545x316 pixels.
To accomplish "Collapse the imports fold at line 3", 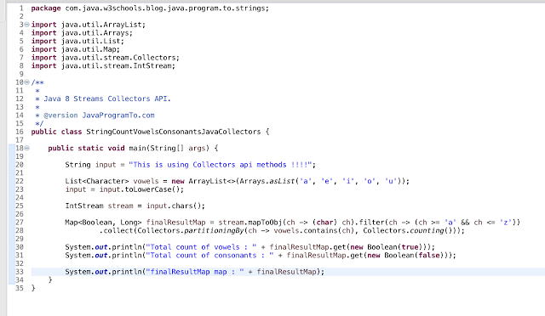I will [26, 25].
